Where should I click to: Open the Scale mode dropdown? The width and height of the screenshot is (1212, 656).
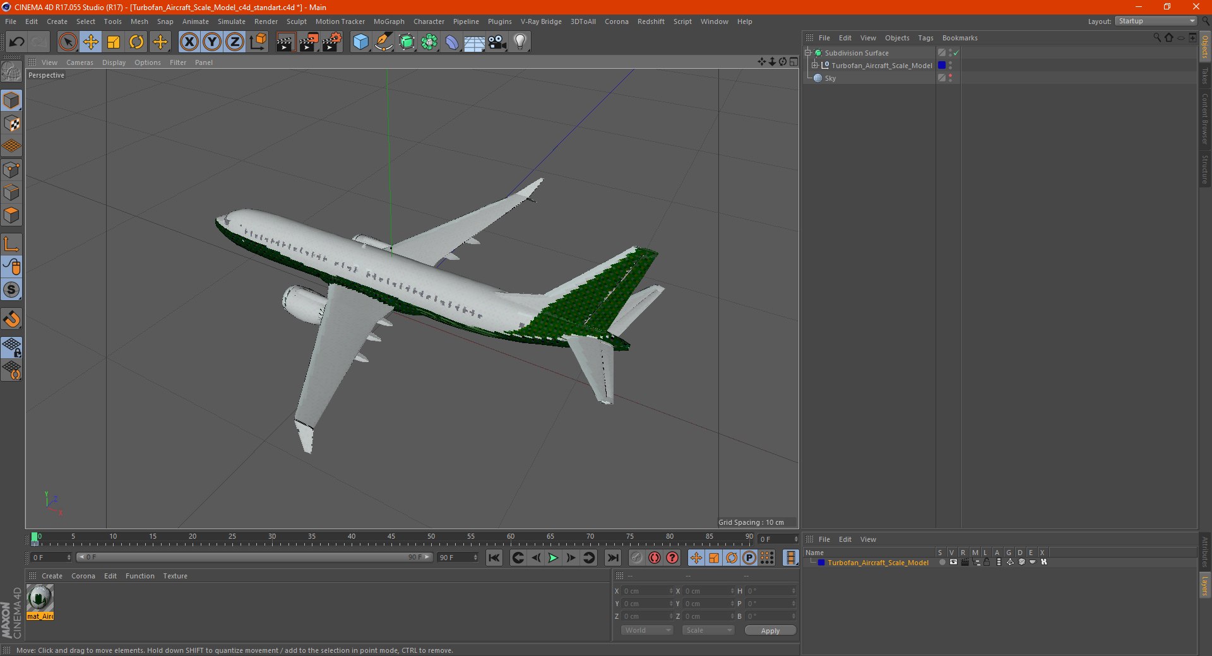point(708,630)
